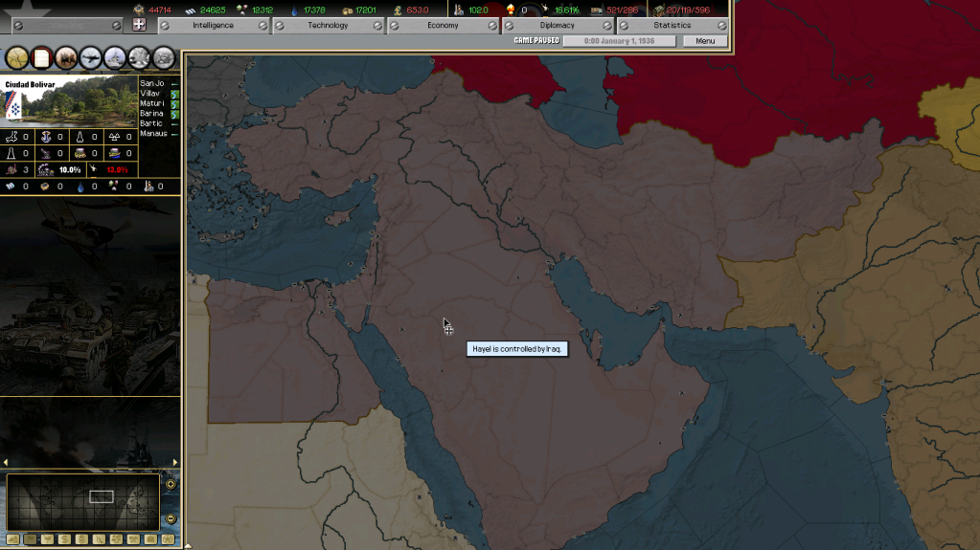Select Bartic in the province list
This screenshot has width=980, height=550.
[x=151, y=123]
